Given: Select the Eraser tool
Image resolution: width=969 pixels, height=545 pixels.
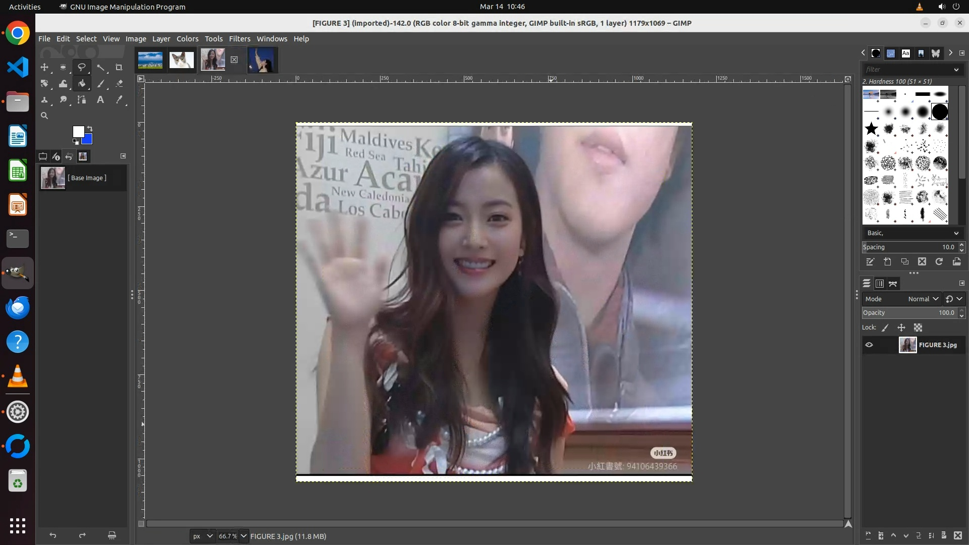Looking at the screenshot, I should pyautogui.click(x=119, y=84).
